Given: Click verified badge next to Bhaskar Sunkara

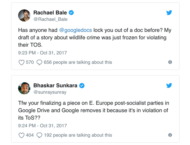Looking at the screenshot, I should pos(82,86).
